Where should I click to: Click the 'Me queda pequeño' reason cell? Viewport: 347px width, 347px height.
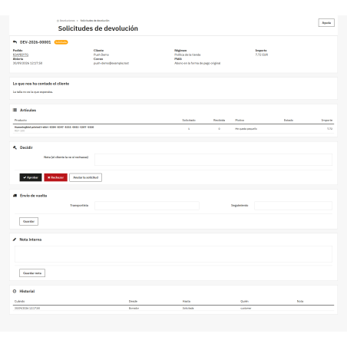tap(246, 129)
